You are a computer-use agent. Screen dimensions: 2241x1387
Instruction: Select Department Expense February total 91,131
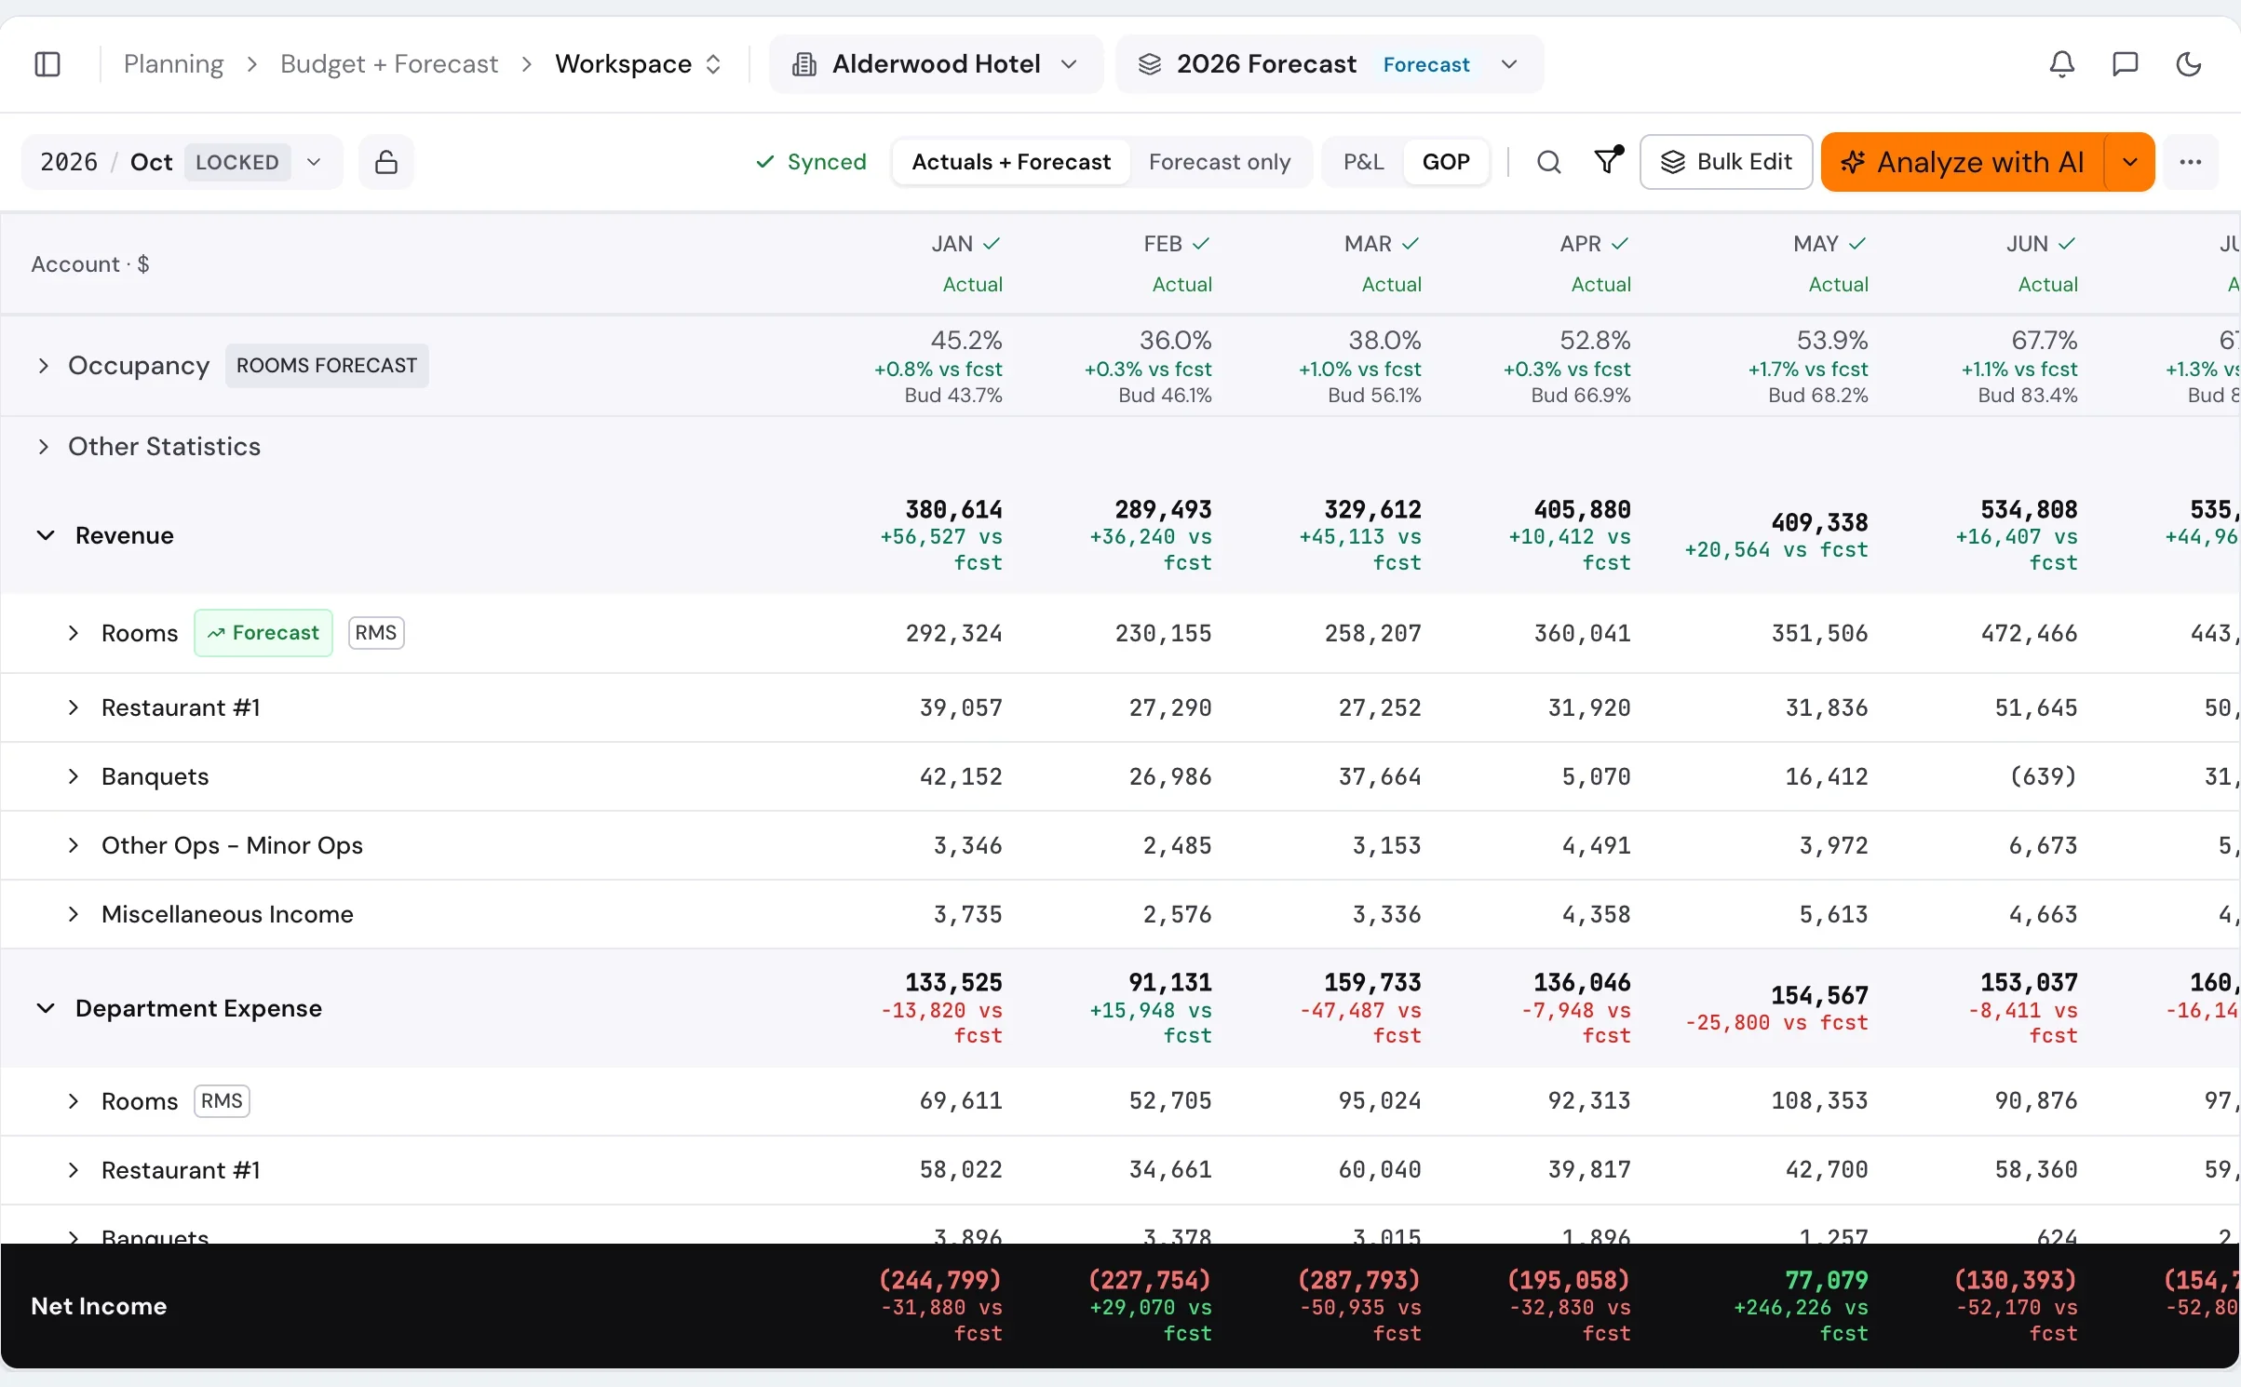1169,982
